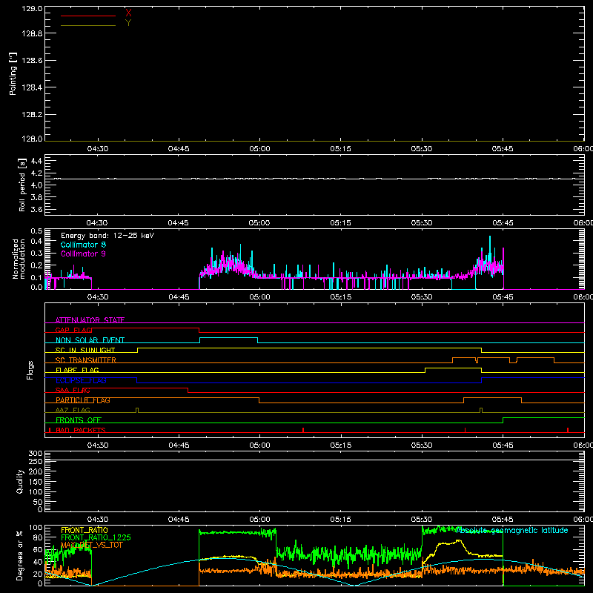Click the olive Y legend line

pyautogui.click(x=88, y=26)
